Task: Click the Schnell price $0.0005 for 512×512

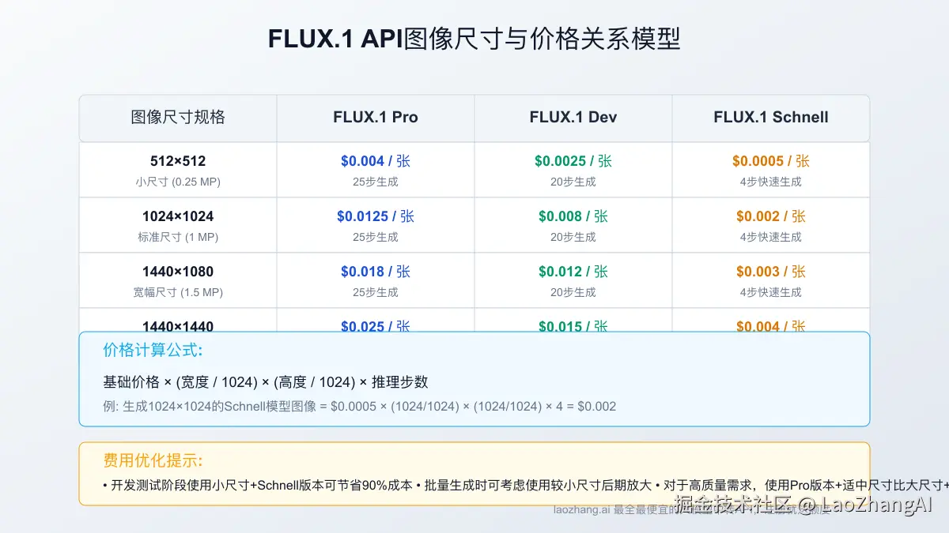Action: coord(769,160)
